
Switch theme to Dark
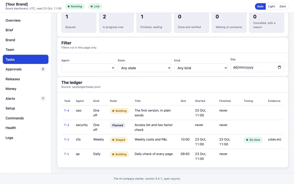(x=283, y=7)
